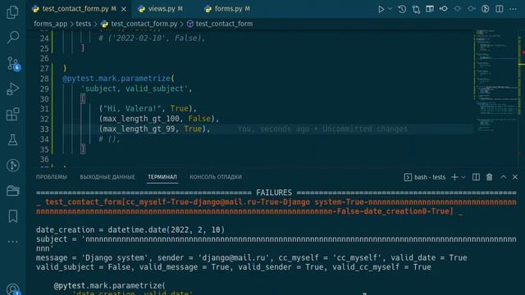Screen dimensions: 525x295
Task: Go to previous change commit icon
Action: [444, 9]
